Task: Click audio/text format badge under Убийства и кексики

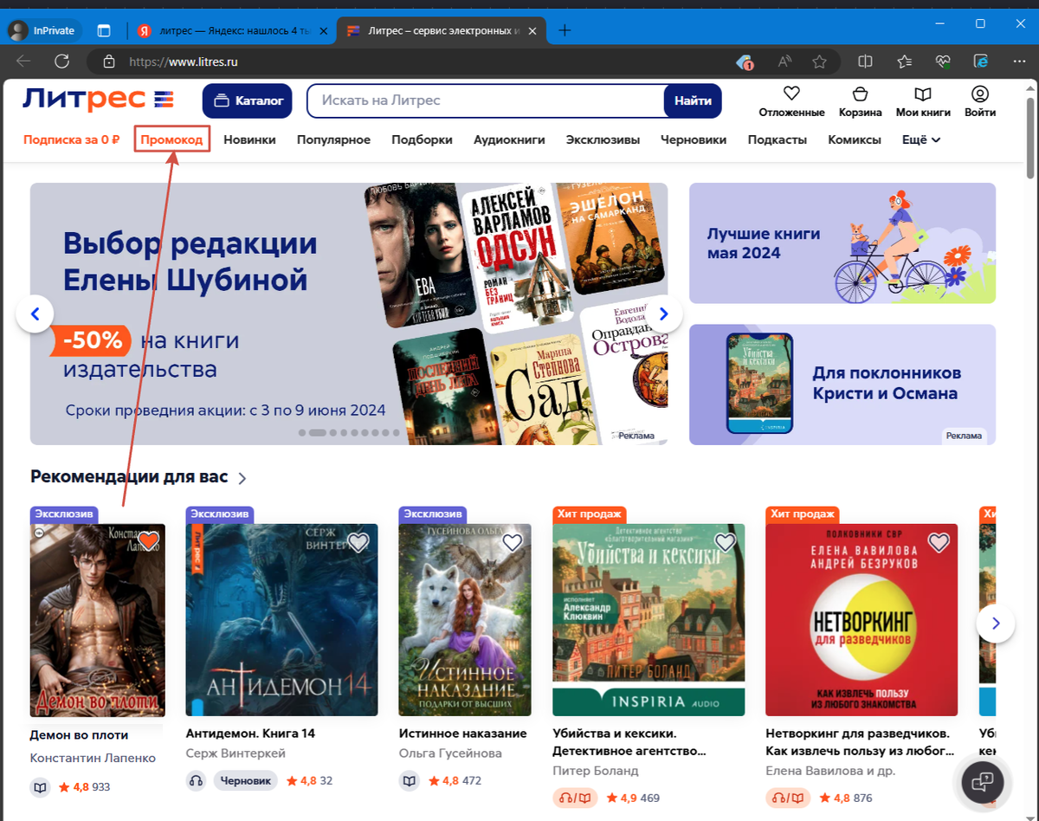Action: tap(575, 798)
